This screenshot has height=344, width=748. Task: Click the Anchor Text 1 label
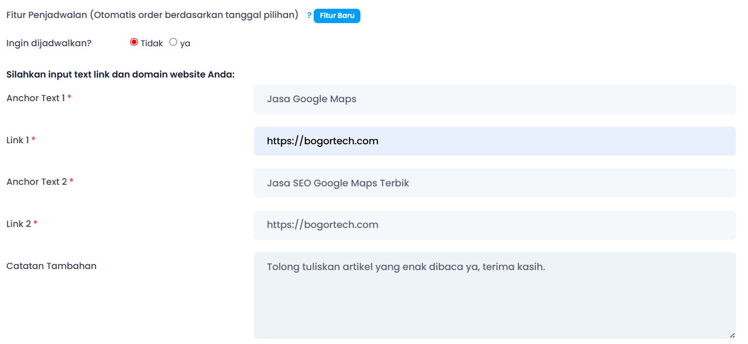[39, 98]
